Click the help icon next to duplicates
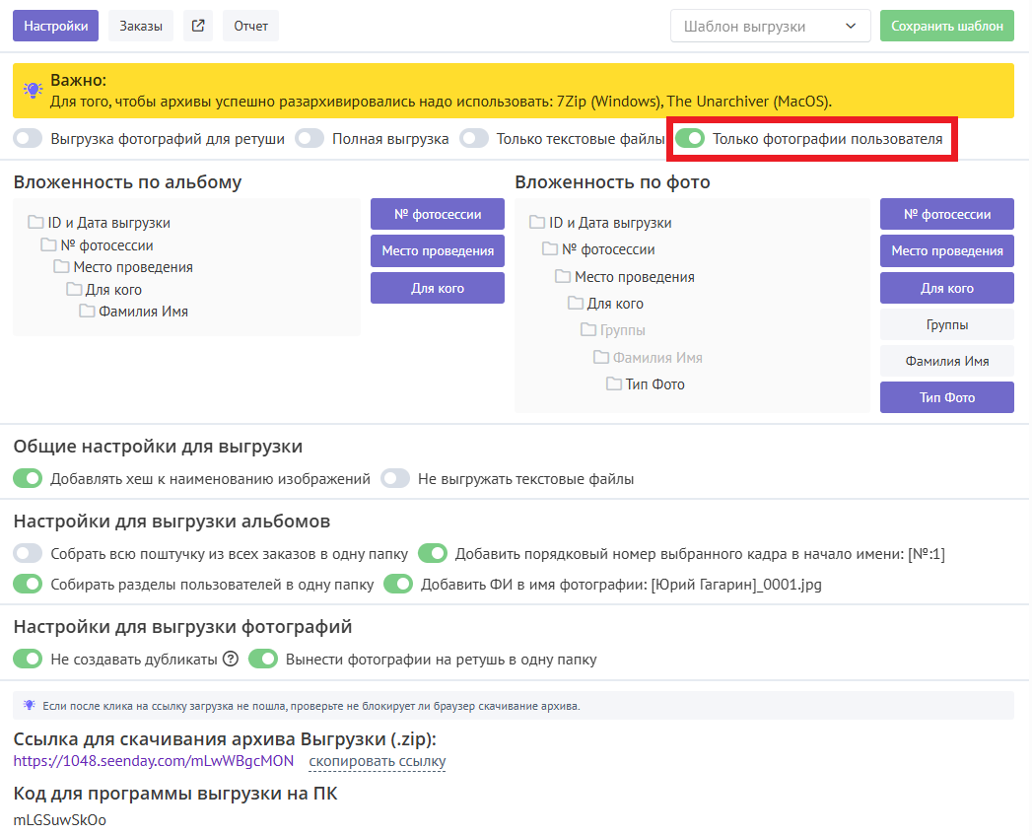The width and height of the screenshot is (1032, 836). pos(231,659)
